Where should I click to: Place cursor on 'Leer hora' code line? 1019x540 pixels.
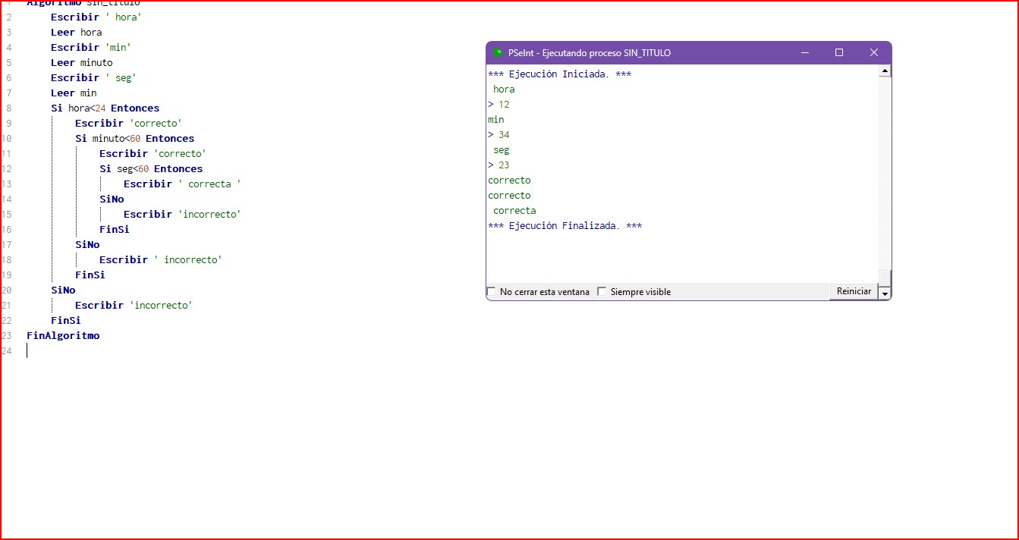[76, 33]
